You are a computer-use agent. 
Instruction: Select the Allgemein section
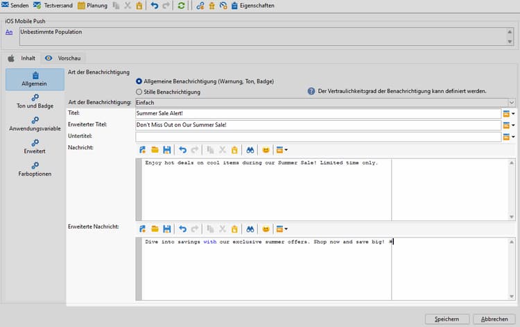35,79
